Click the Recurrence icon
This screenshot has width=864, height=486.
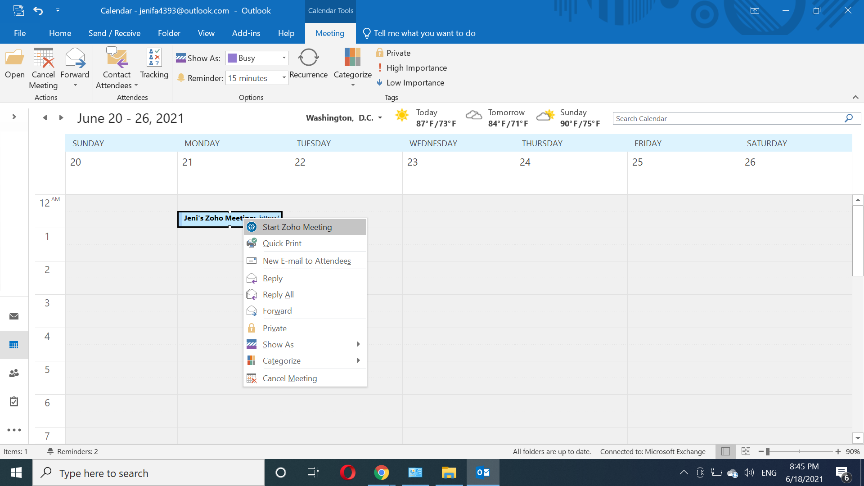308,64
